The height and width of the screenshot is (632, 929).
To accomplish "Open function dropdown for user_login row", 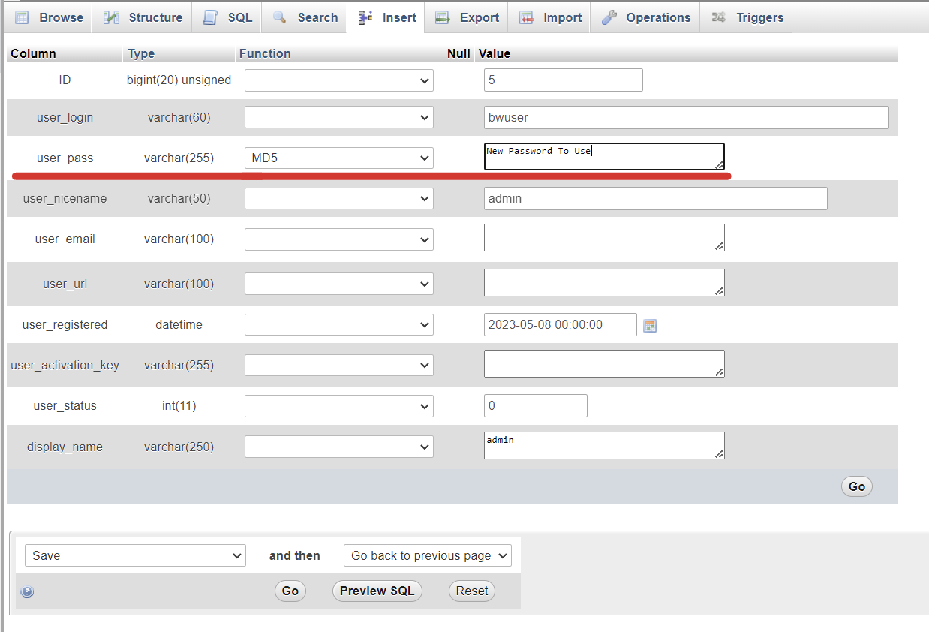I will click(x=339, y=117).
